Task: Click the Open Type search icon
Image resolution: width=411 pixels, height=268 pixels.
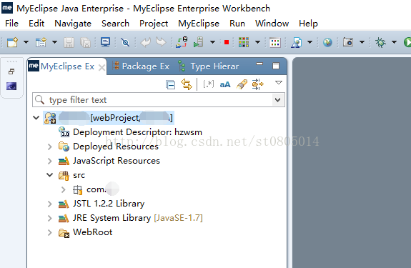Action: (297, 42)
